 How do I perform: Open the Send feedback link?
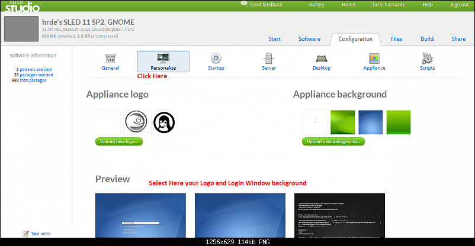[x=265, y=5]
